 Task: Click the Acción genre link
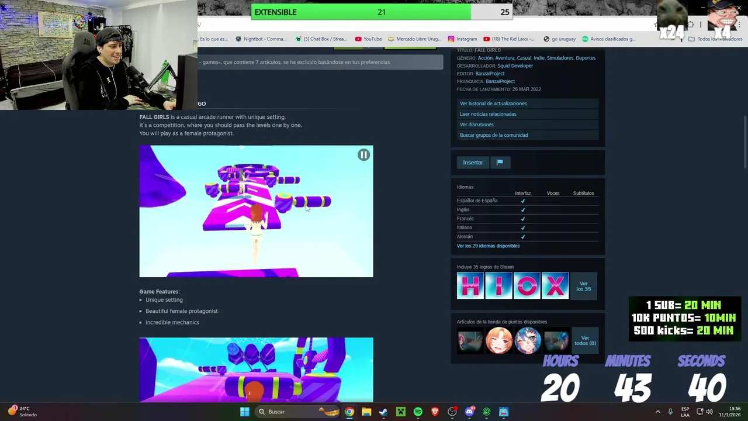point(485,58)
